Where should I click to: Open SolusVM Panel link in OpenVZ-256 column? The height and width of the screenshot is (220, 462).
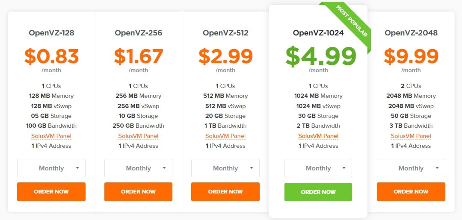point(138,136)
